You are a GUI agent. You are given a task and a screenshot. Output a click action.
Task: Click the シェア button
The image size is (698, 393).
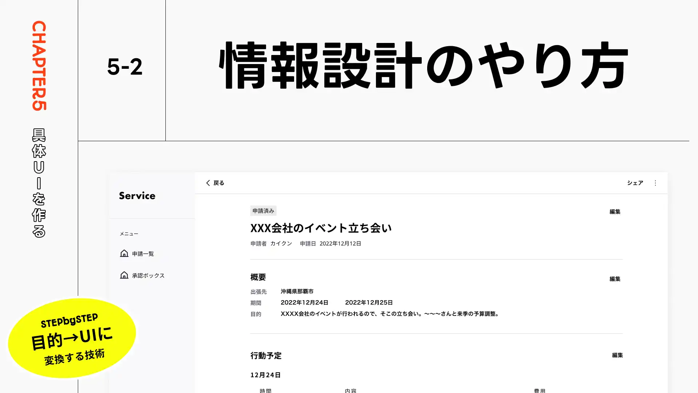coord(635,183)
